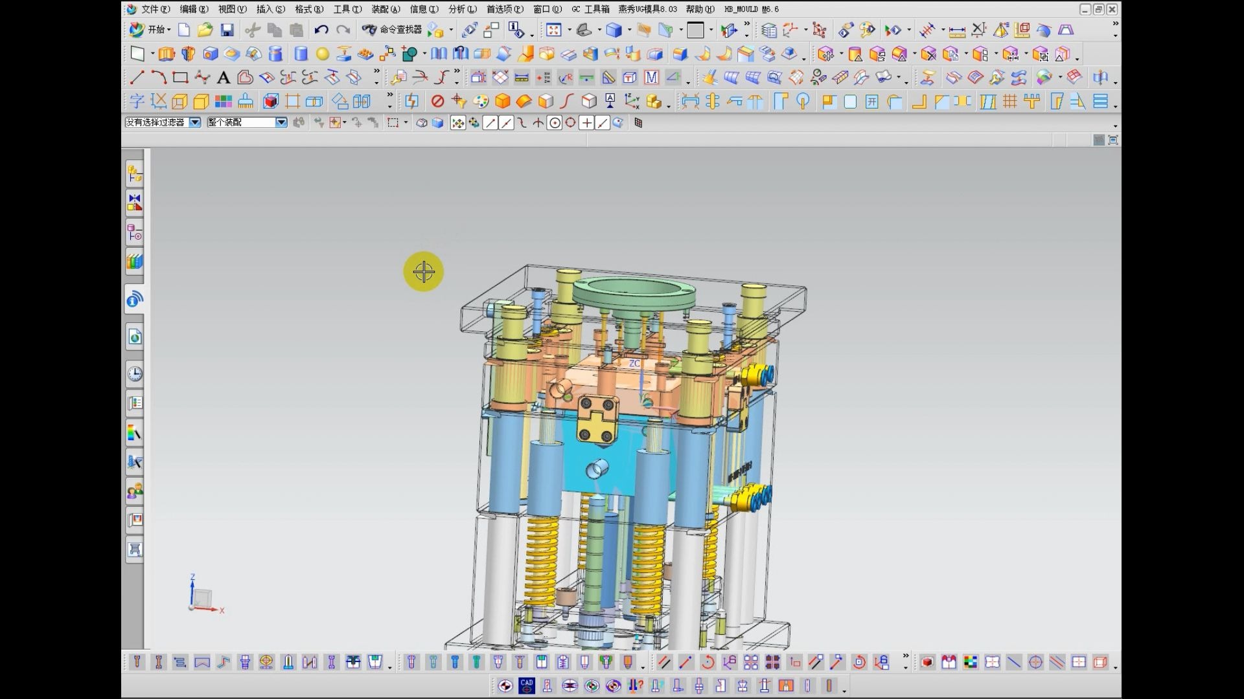Image resolution: width=1244 pixels, height=699 pixels.
Task: Open the 没有选择过滤器 selection filter dropdown
Action: (x=195, y=122)
